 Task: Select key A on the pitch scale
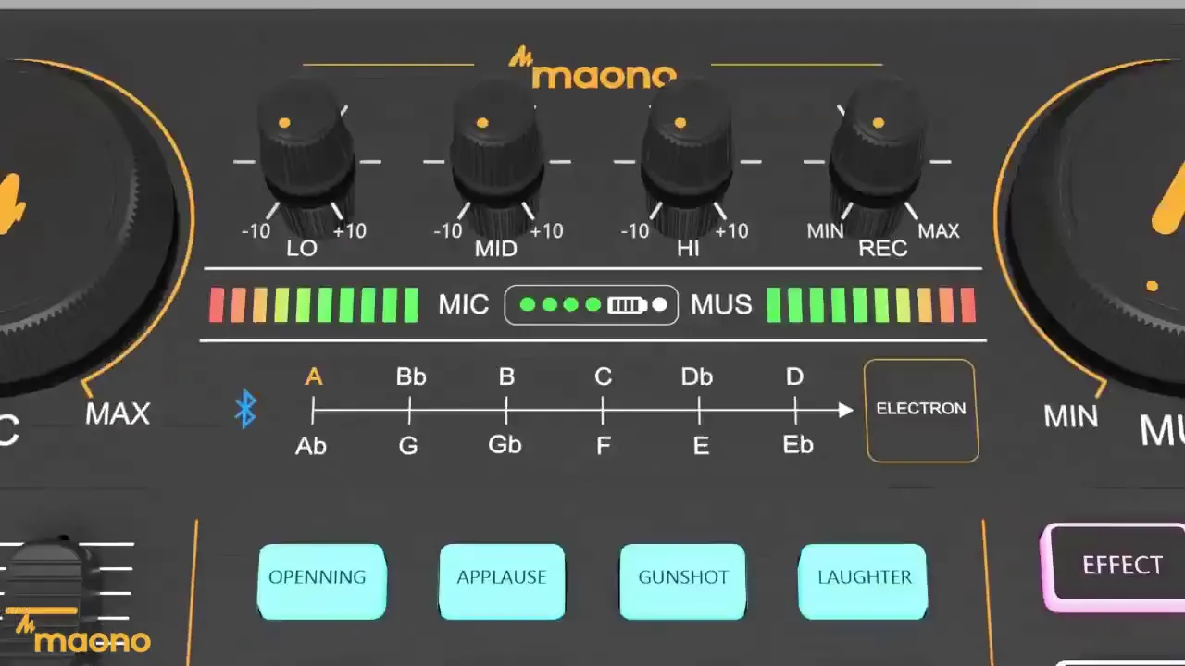(314, 376)
